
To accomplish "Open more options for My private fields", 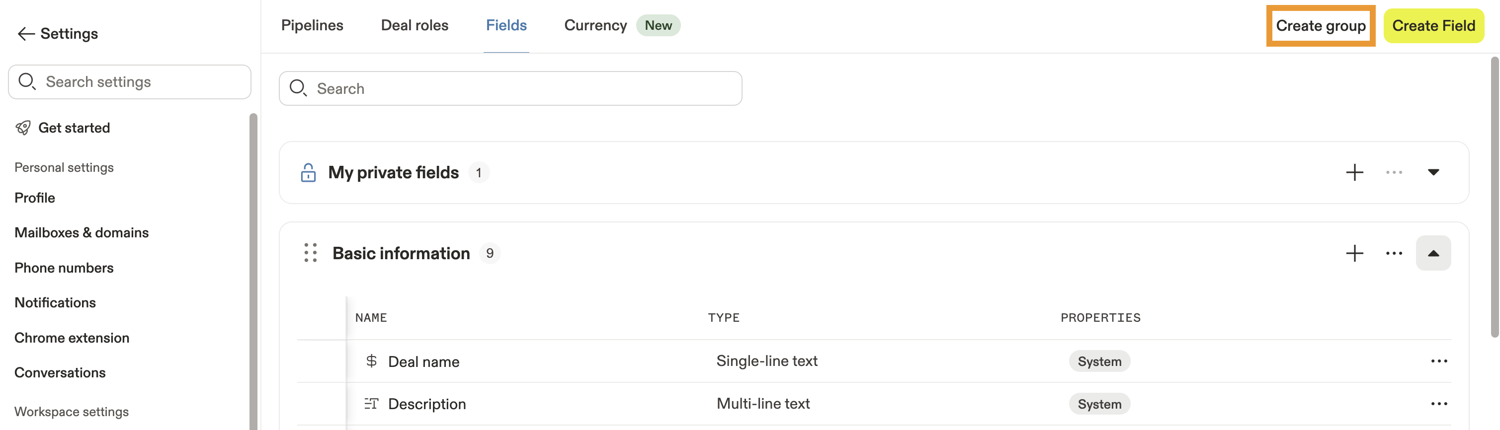I will (1394, 172).
